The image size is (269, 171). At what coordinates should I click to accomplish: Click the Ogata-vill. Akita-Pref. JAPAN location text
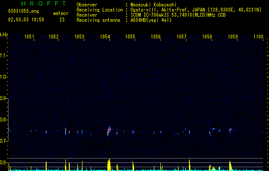click(196, 10)
